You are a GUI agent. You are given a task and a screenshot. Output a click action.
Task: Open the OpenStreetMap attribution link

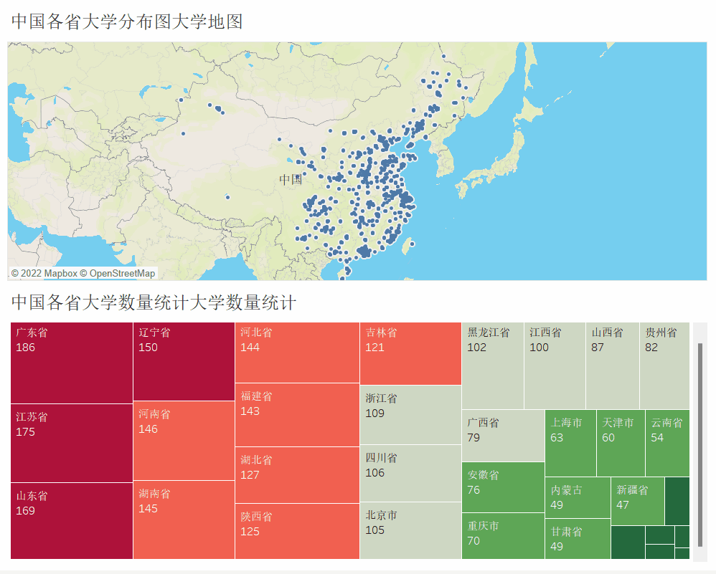click(121, 273)
